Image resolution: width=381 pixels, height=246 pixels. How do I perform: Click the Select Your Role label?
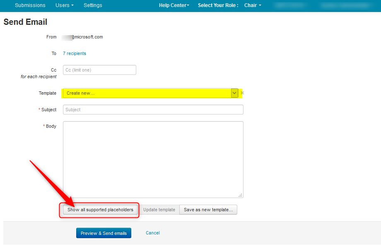(218, 5)
